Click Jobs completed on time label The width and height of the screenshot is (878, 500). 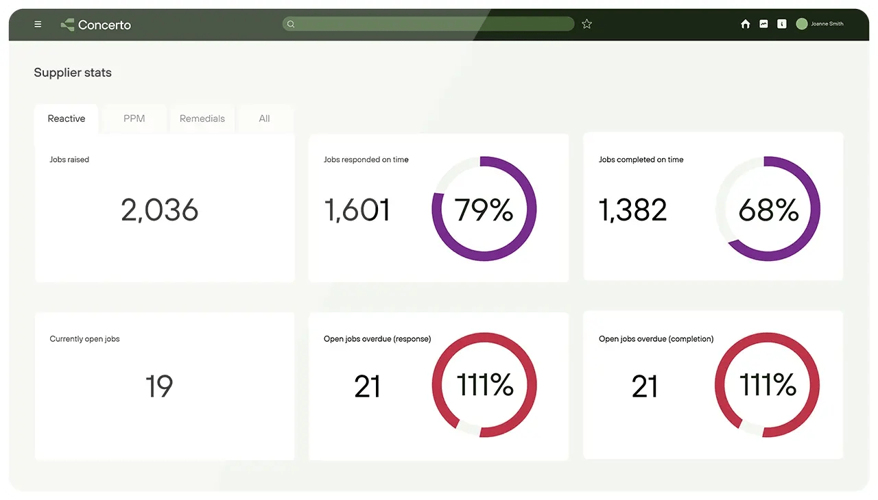pyautogui.click(x=641, y=160)
